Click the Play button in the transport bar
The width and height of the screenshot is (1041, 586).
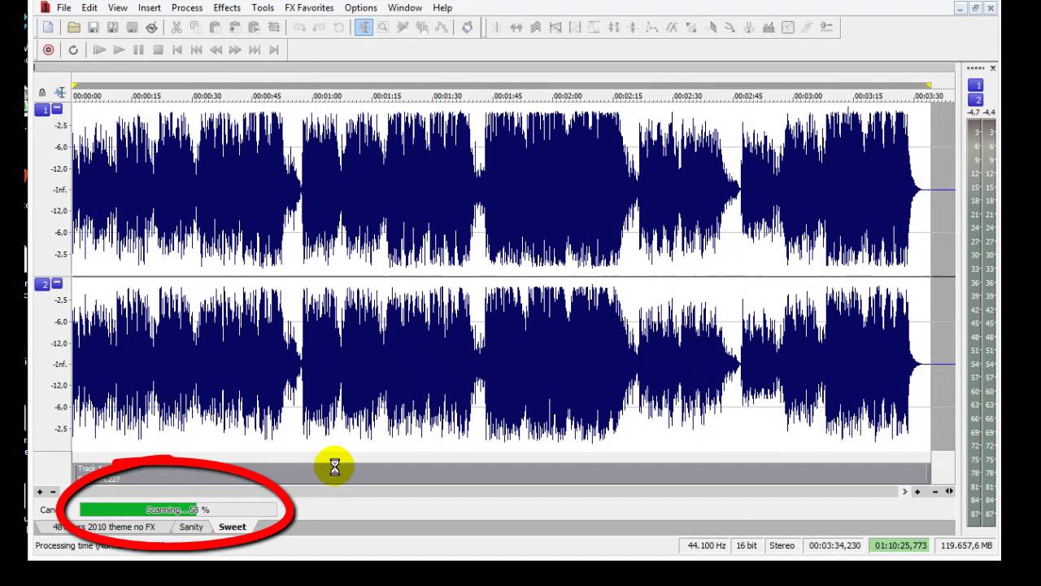pyautogui.click(x=119, y=50)
